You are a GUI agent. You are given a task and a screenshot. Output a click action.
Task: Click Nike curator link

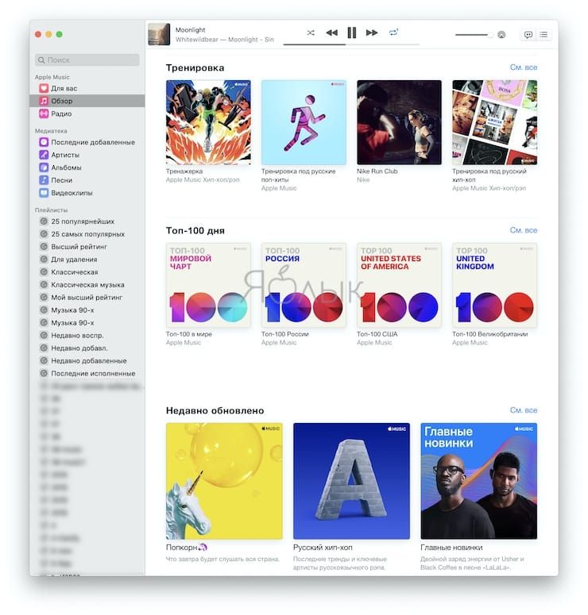point(363,180)
